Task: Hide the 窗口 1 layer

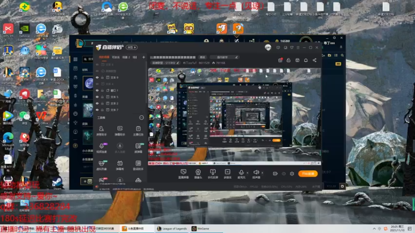Action: [97, 90]
